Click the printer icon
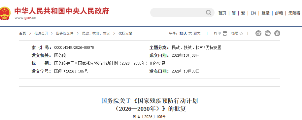The height and width of the screenshot is (120, 302). (x=225, y=34)
